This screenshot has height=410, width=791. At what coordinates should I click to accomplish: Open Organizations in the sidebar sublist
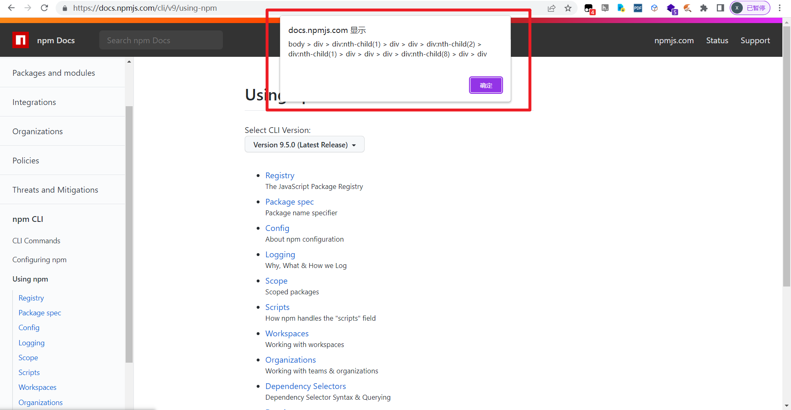(x=40, y=403)
